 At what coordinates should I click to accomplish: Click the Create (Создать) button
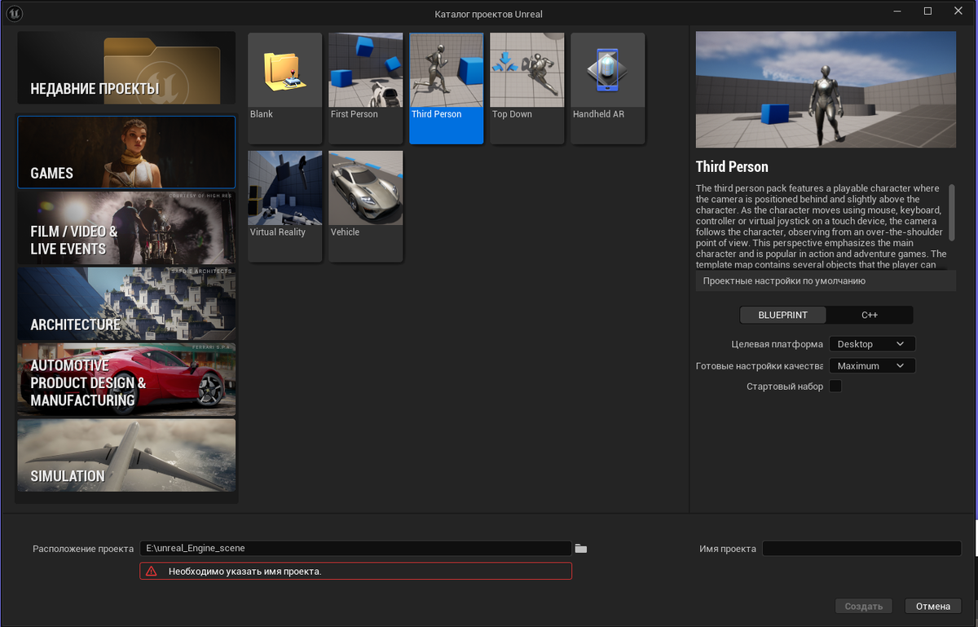(x=864, y=607)
